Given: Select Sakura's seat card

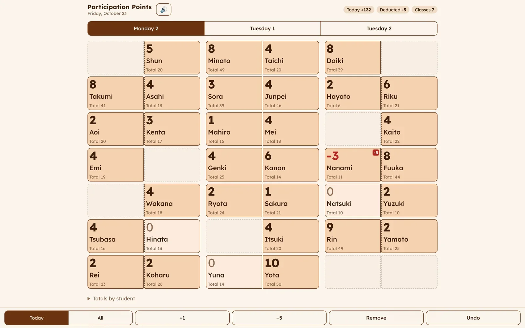Looking at the screenshot, I should (x=291, y=200).
